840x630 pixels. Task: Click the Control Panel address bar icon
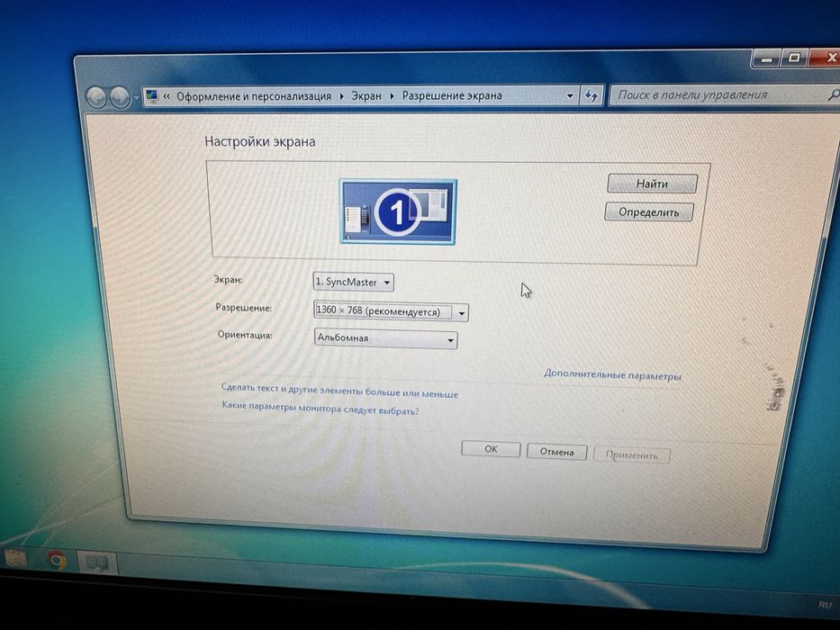pos(152,96)
